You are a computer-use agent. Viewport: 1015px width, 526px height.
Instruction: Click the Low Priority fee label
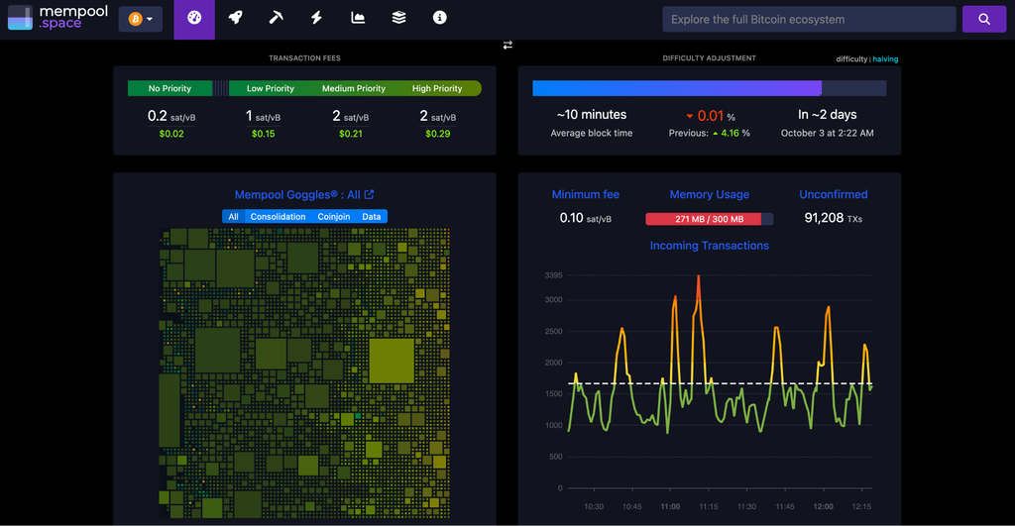[x=270, y=88]
